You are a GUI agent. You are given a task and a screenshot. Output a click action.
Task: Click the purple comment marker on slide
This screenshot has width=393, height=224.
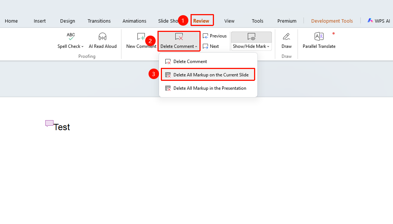(x=49, y=123)
